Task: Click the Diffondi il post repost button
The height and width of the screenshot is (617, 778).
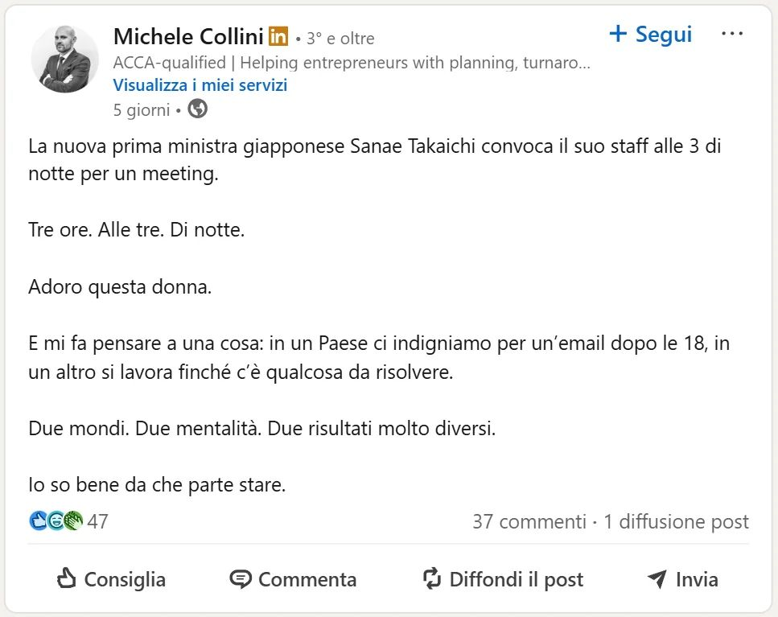Action: pyautogui.click(x=503, y=579)
